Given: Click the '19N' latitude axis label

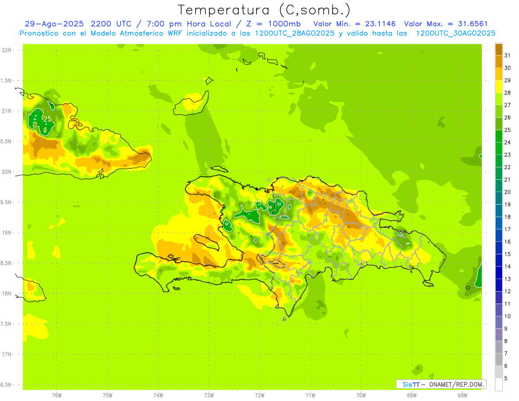Looking at the screenshot, I should click(6, 233).
